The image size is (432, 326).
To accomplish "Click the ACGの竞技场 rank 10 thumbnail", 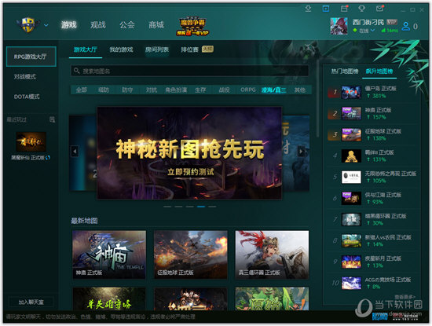I will (351, 284).
